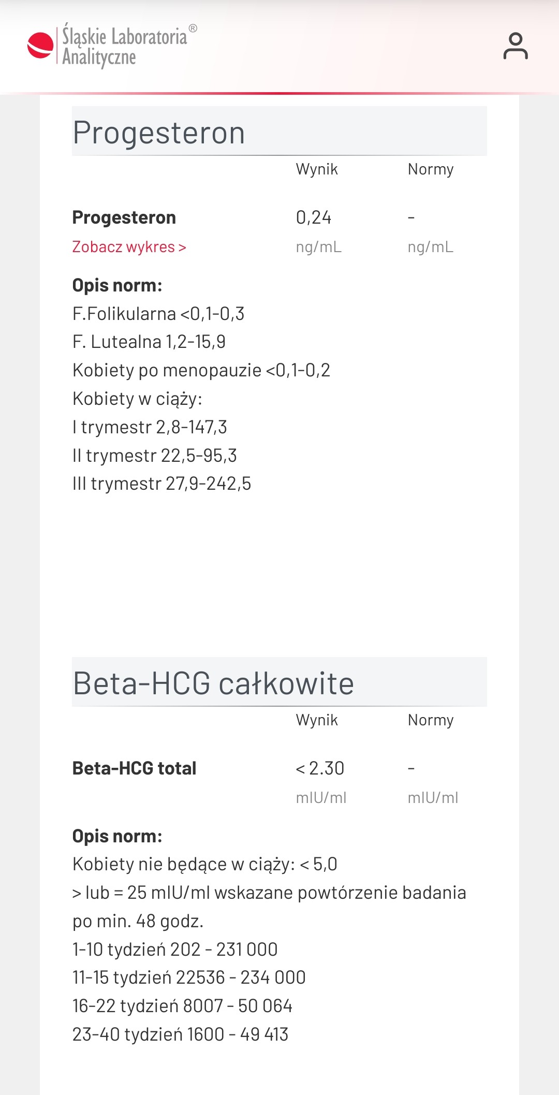Click the Wynik column label under Beta-HCG
The width and height of the screenshot is (559, 1095).
(317, 720)
